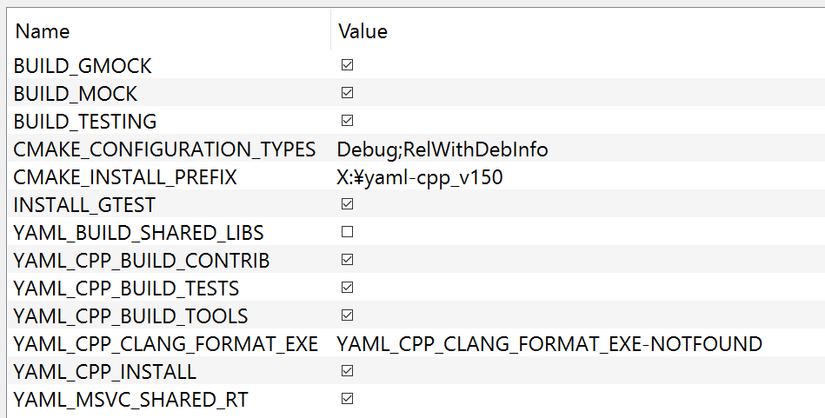Disable the YAML_CPP_BUILD_TOOLS checkbox
This screenshot has width=825, height=418.
347,315
